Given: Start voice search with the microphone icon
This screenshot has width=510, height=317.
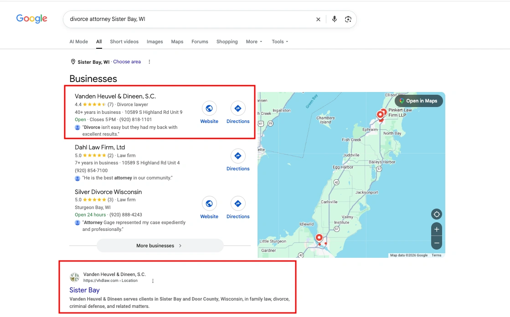Looking at the screenshot, I should click(x=334, y=19).
